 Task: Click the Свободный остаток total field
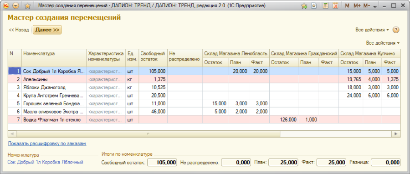click(x=162, y=162)
